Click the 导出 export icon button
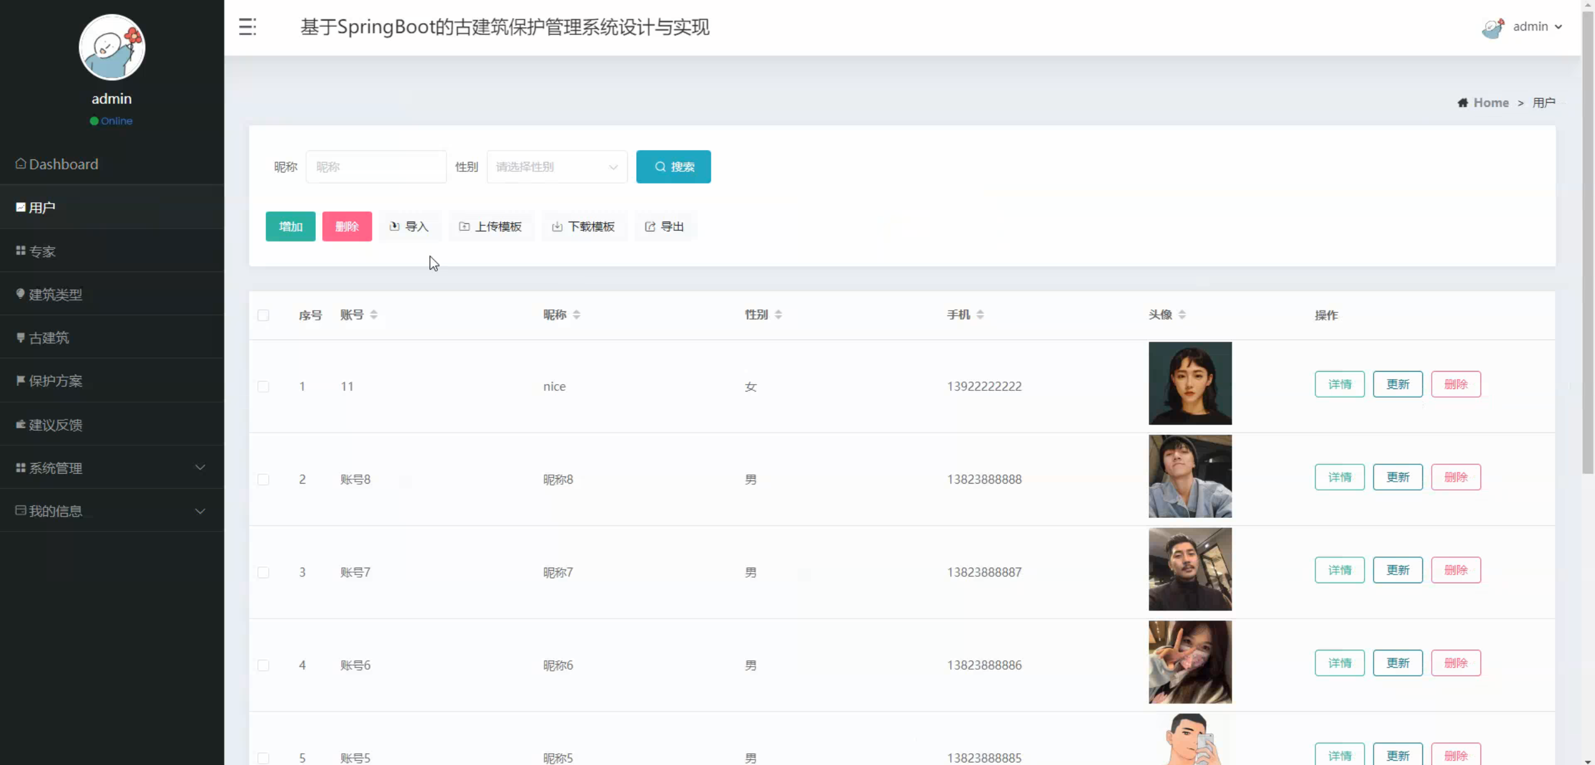 tap(664, 227)
